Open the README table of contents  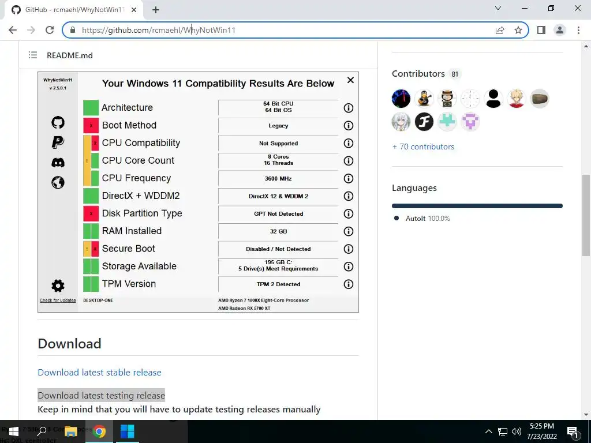(x=33, y=55)
